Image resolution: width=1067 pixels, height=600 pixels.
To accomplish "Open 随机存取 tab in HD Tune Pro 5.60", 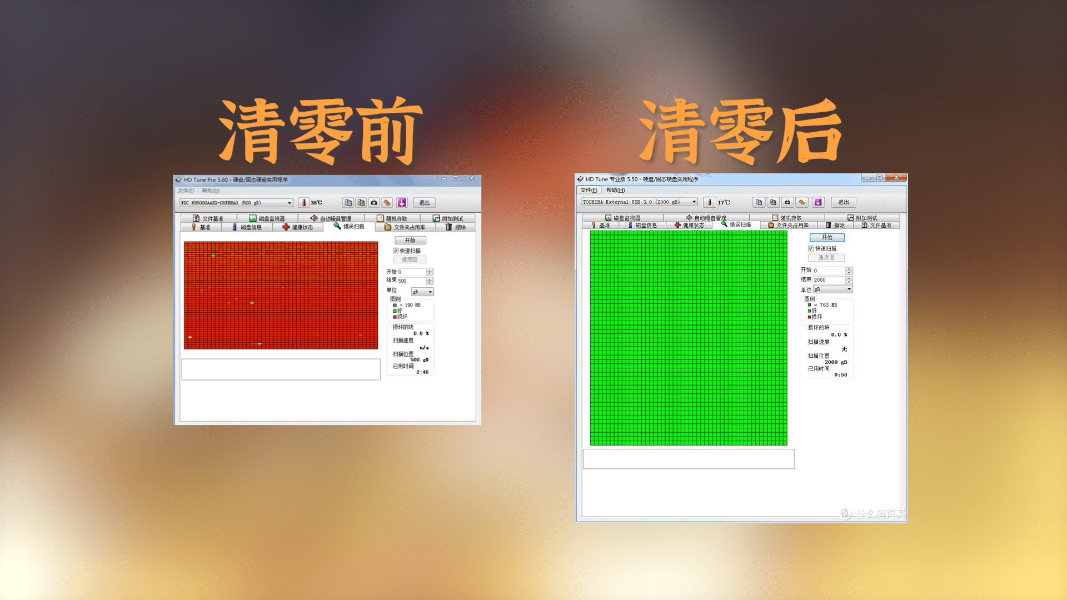I will (x=392, y=218).
